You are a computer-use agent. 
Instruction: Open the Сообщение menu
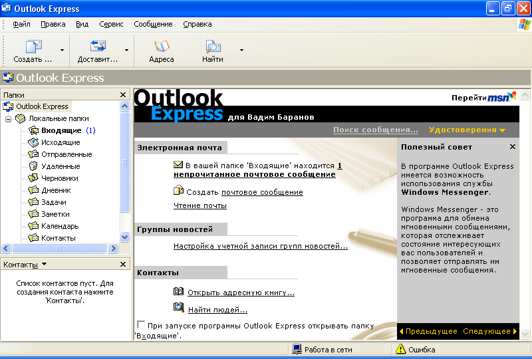pyautogui.click(x=153, y=24)
